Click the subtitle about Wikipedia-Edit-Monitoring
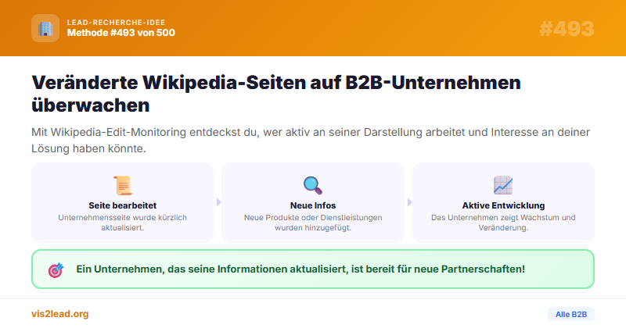Image resolution: width=626 pixels, height=328 pixels. (311, 141)
